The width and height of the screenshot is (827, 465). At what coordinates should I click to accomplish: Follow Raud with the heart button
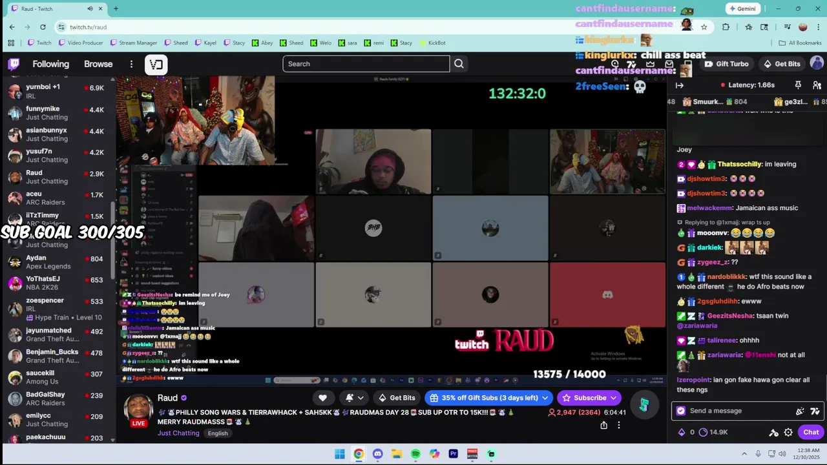[x=322, y=398]
